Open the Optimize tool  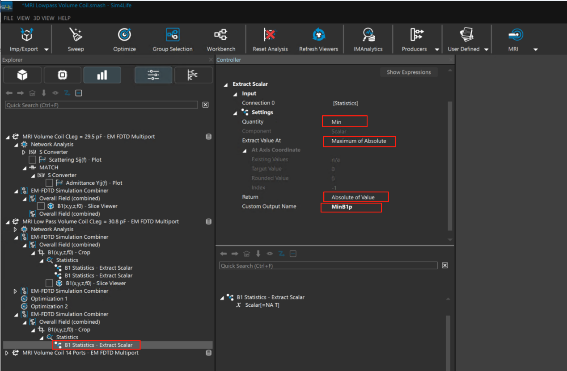tap(124, 35)
